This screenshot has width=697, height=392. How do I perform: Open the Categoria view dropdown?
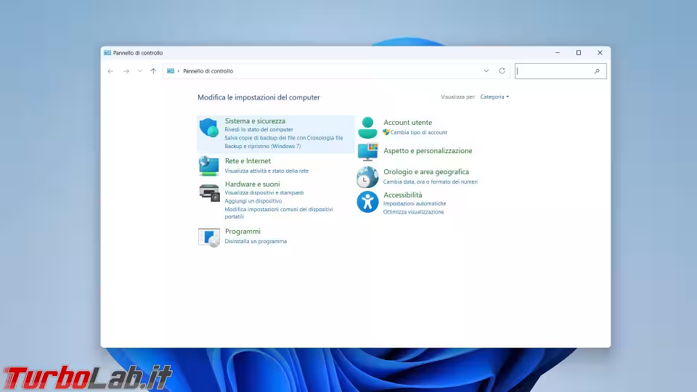coord(494,97)
